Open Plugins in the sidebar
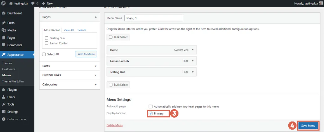This screenshot has width=324, height=132. pyautogui.click(x=12, y=89)
